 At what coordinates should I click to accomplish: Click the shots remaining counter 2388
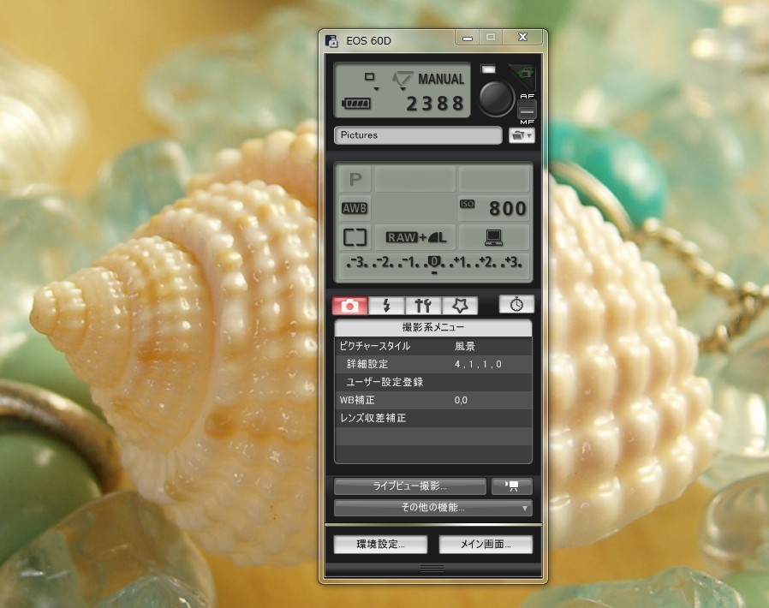point(434,104)
